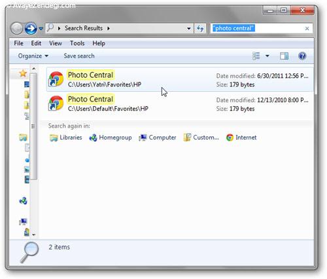Screen dimensions: 327x279
Task: Search again in Homegroup
Action: 111,138
